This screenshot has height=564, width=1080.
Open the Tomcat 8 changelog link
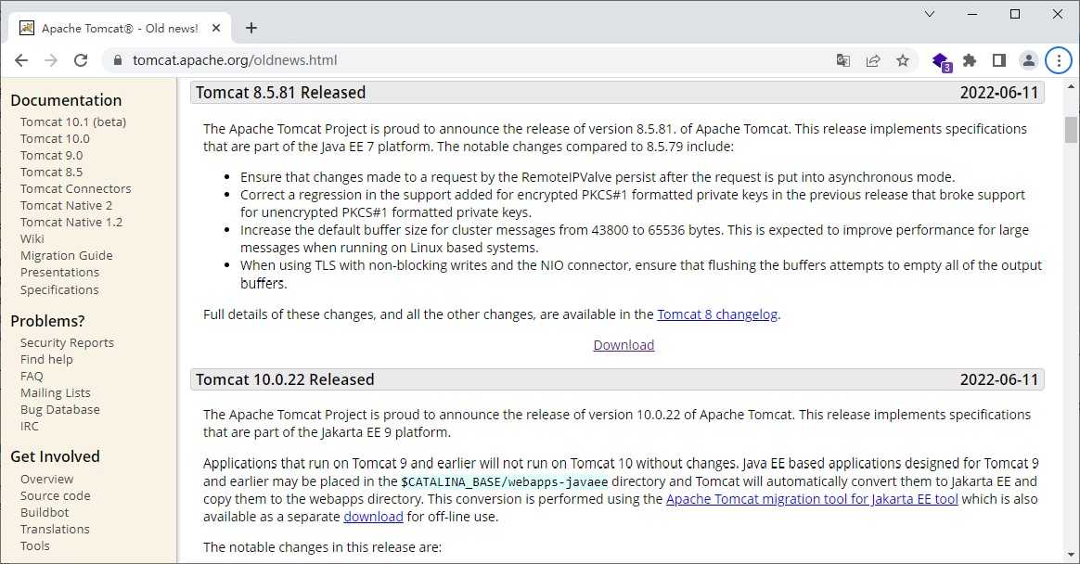point(717,314)
